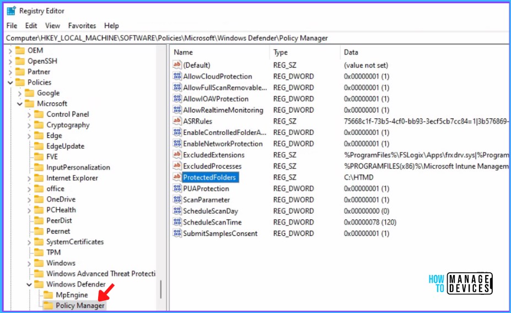Expand the Cryptography key
Screen dimensions: 511x313
[29, 126]
